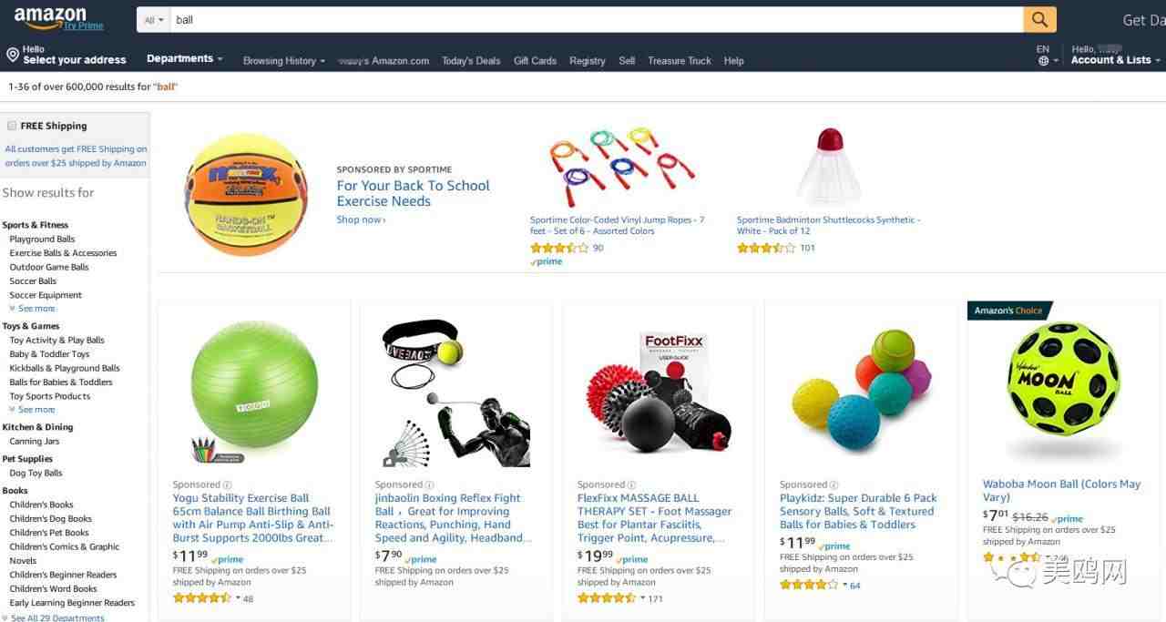This screenshot has height=622, width=1166.
Task: Enable the FREE Shipping checkbox
Action: (x=12, y=126)
